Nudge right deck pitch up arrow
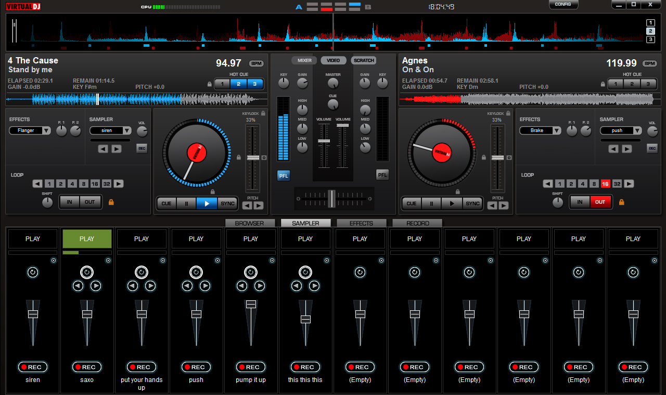666x395 pixels. (504, 205)
